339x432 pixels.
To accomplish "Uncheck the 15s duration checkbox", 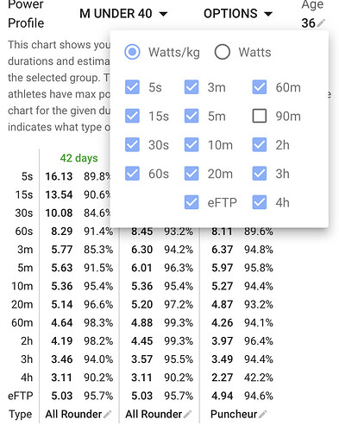I will click(x=132, y=116).
